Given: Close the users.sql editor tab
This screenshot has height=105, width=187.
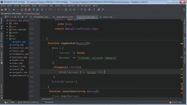Looking at the screenshot, I should [x=114, y=17].
